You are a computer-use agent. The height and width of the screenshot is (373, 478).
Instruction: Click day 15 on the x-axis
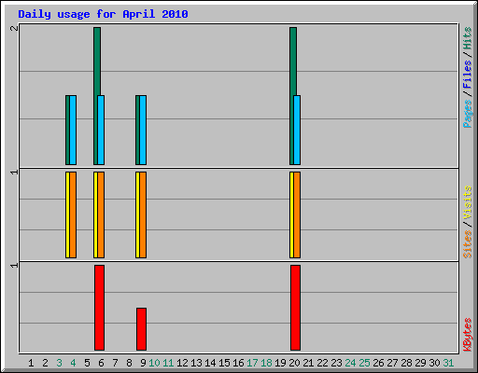[224, 363]
